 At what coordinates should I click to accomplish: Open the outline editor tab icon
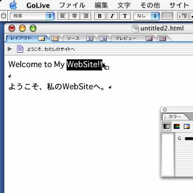(x=103, y=39)
